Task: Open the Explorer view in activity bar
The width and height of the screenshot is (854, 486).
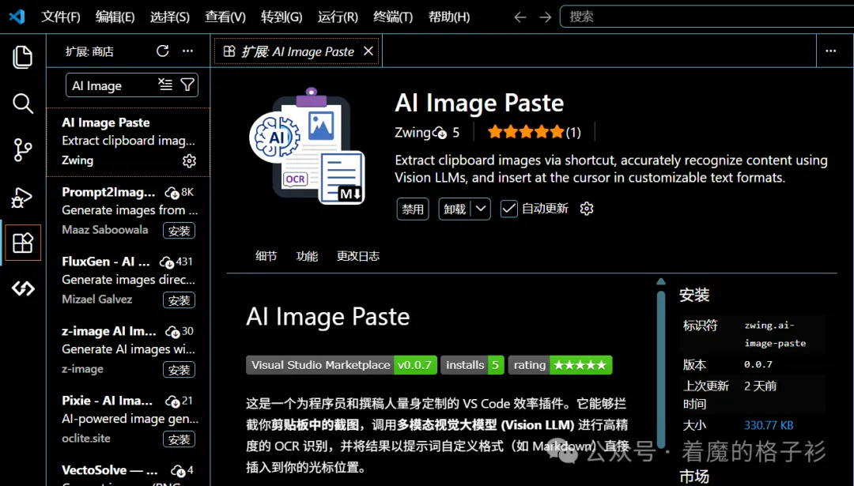Action: coord(23,57)
